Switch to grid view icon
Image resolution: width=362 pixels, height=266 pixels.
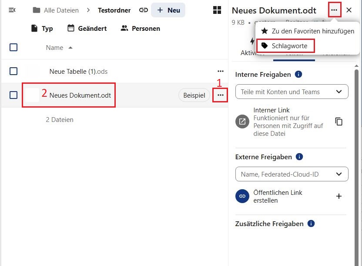tap(216, 10)
